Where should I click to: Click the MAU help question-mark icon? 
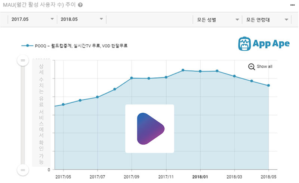(x=80, y=5)
